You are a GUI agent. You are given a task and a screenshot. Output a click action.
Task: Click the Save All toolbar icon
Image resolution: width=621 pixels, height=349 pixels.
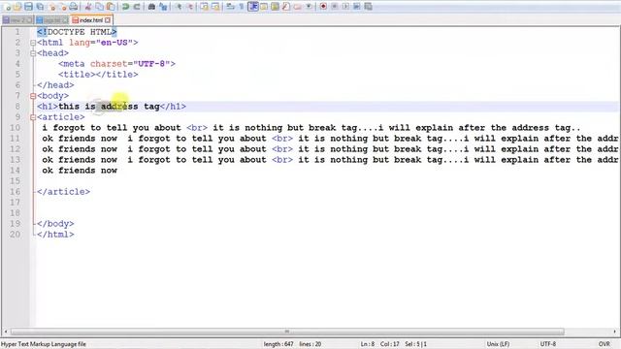click(40, 7)
